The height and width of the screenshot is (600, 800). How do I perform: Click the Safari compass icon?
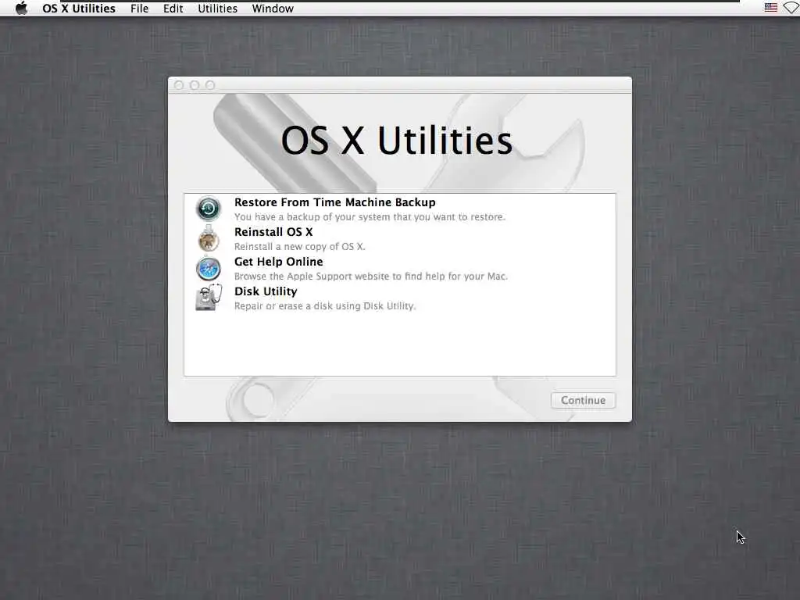coord(208,269)
